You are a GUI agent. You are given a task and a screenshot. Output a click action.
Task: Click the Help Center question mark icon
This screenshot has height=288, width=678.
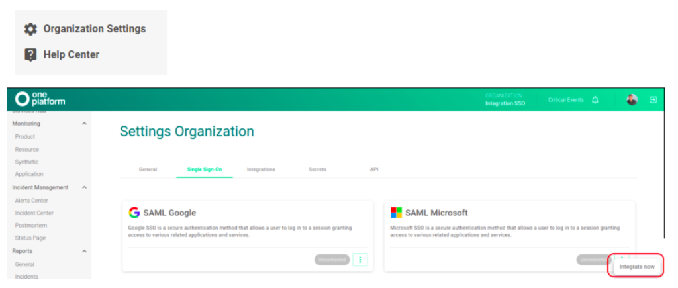30,55
